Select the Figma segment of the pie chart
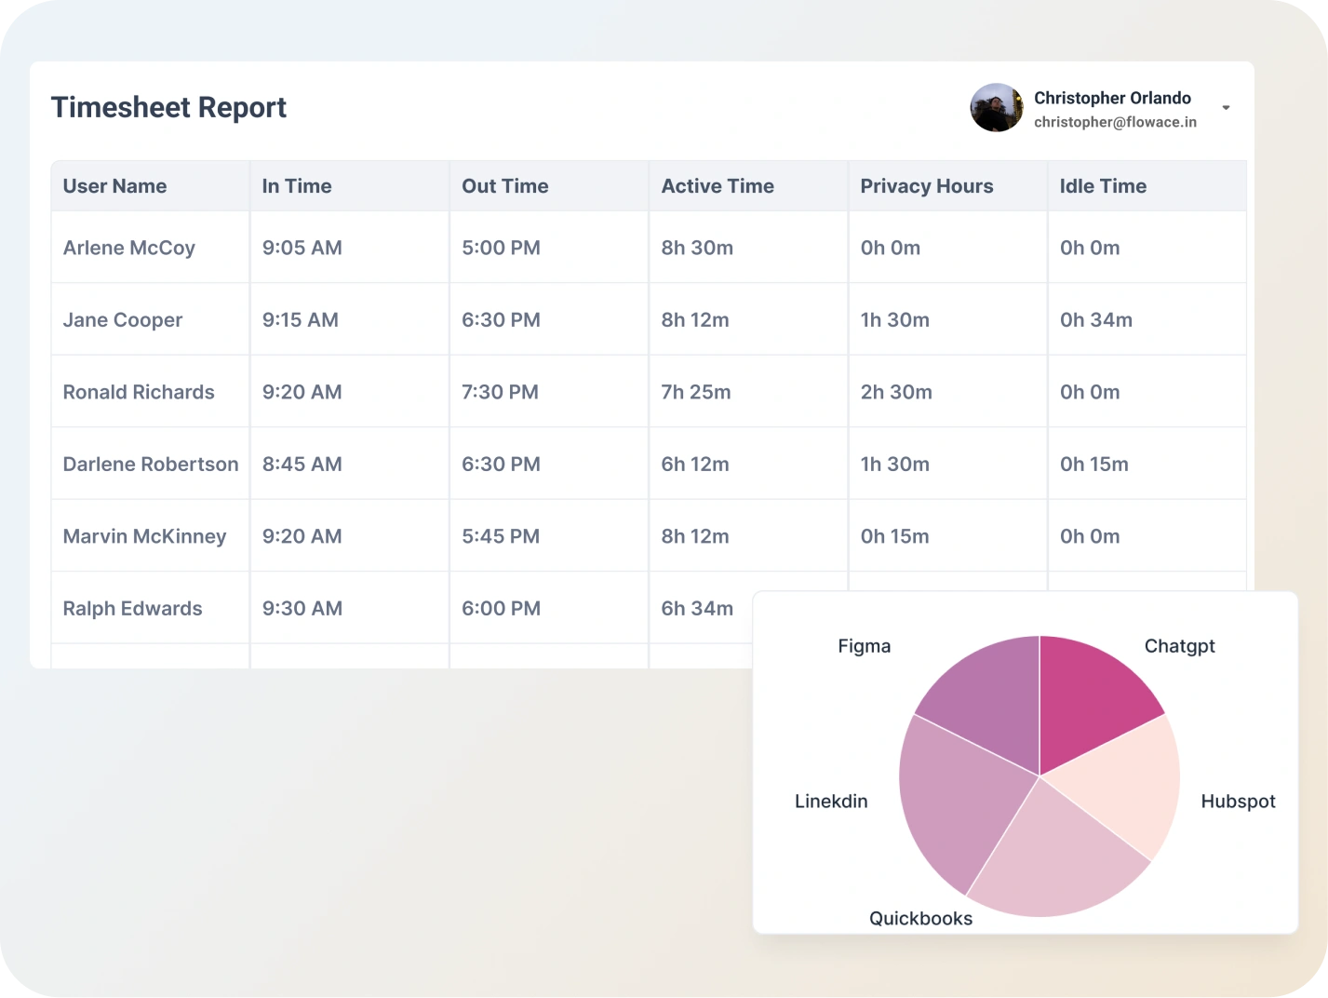Viewport: 1328px width, 998px height. pos(986,698)
